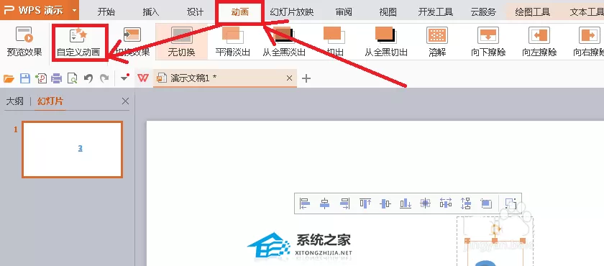Add a new document tab with plus

pyautogui.click(x=306, y=78)
